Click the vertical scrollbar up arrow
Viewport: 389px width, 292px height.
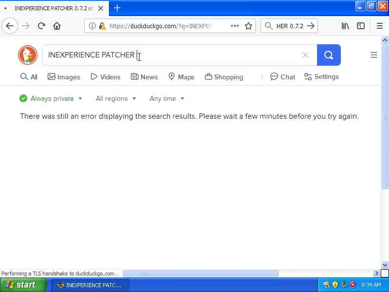tap(385, 40)
